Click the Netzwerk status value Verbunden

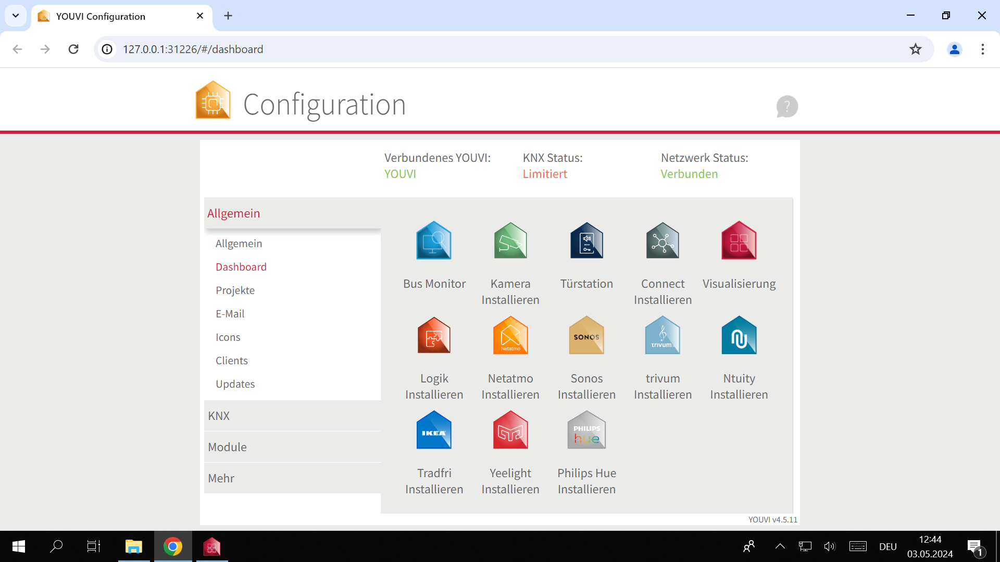(x=689, y=174)
